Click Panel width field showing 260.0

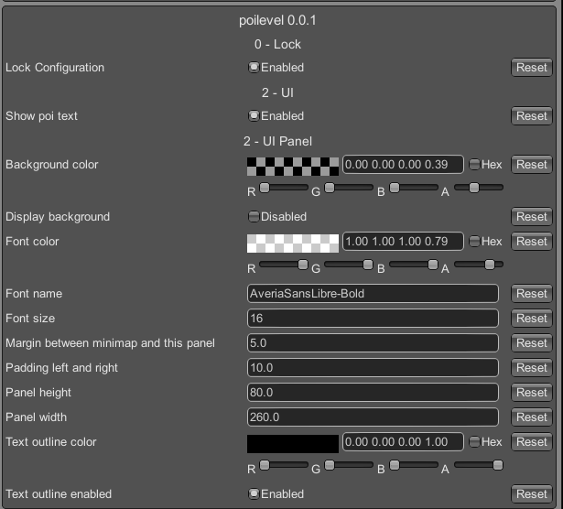(373, 417)
